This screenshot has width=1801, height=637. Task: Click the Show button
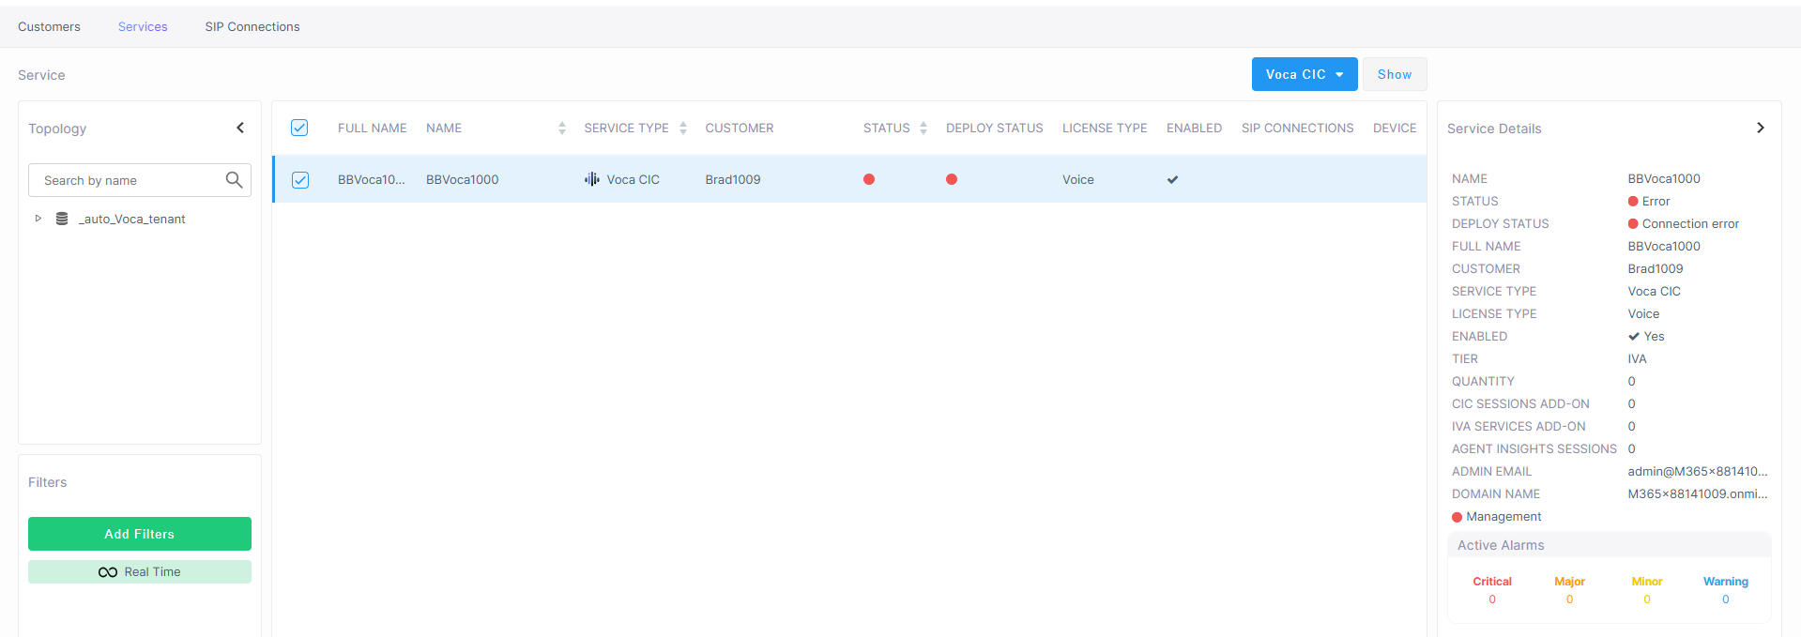[1394, 74]
